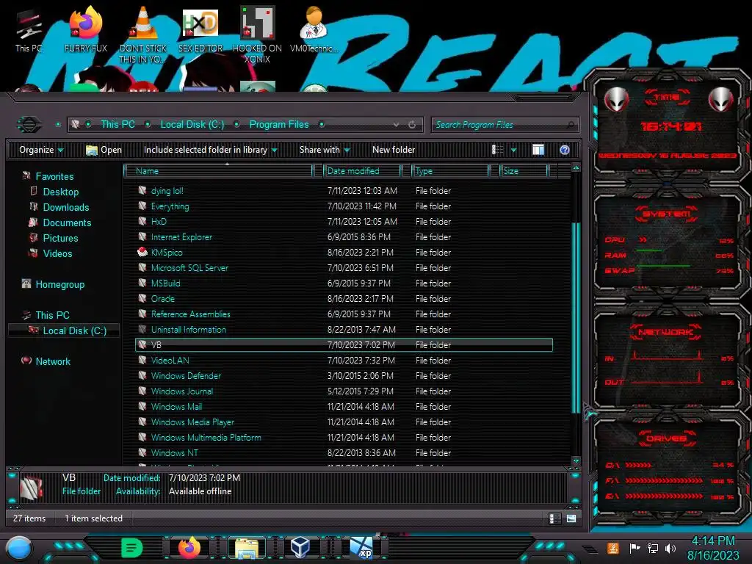Select the KMSpico folder icon
The width and height of the screenshot is (752, 564).
point(142,253)
